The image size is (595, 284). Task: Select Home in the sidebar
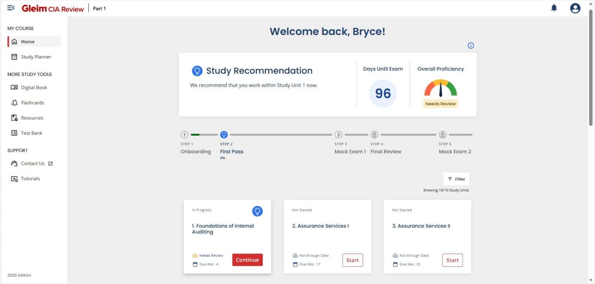[34, 42]
